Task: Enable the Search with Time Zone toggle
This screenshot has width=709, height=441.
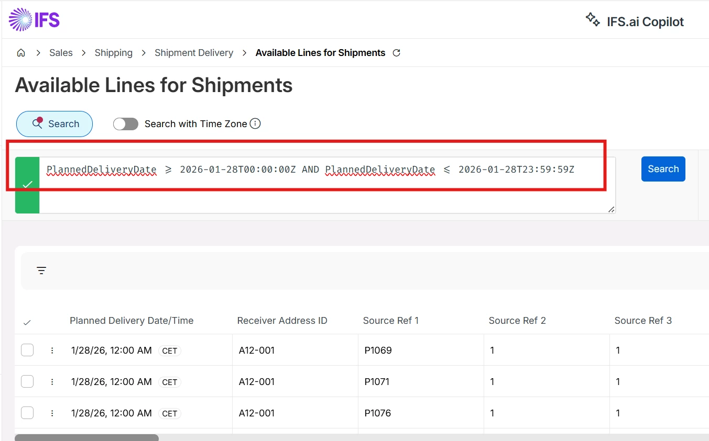Action: [x=126, y=124]
